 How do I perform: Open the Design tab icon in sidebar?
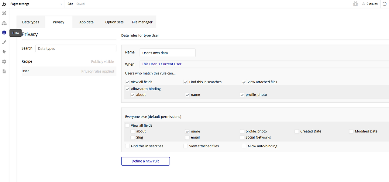pos(4,13)
